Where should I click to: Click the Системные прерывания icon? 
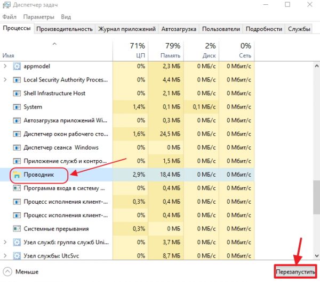coord(17,229)
